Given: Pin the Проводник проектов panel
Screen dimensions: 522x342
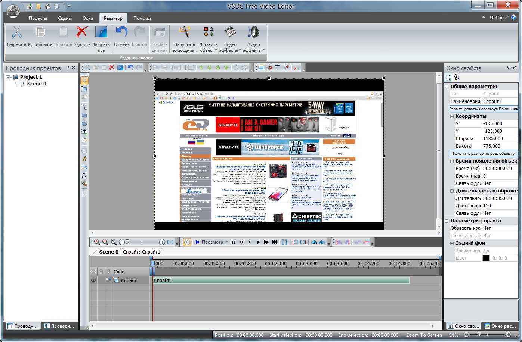Looking at the screenshot, I should click(68, 68).
